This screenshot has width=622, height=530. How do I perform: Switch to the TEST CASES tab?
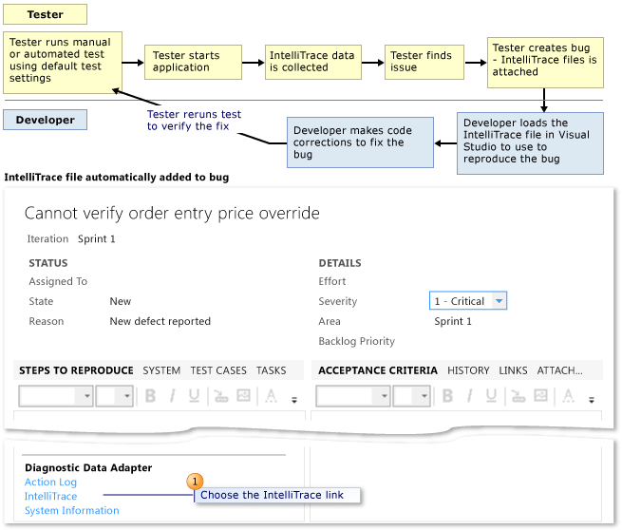tap(218, 370)
